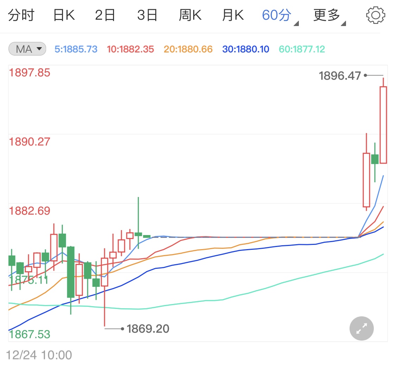Click the 1896.47 high price label

point(340,76)
